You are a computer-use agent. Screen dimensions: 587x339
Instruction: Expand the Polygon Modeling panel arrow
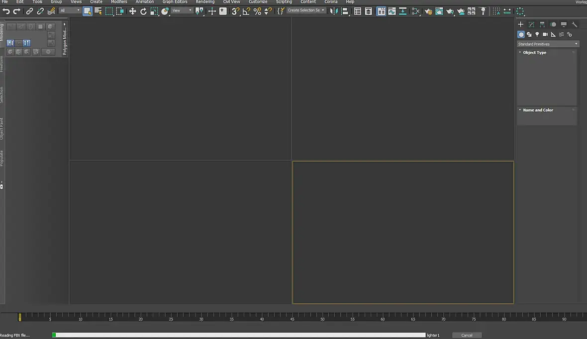[x=64, y=24]
